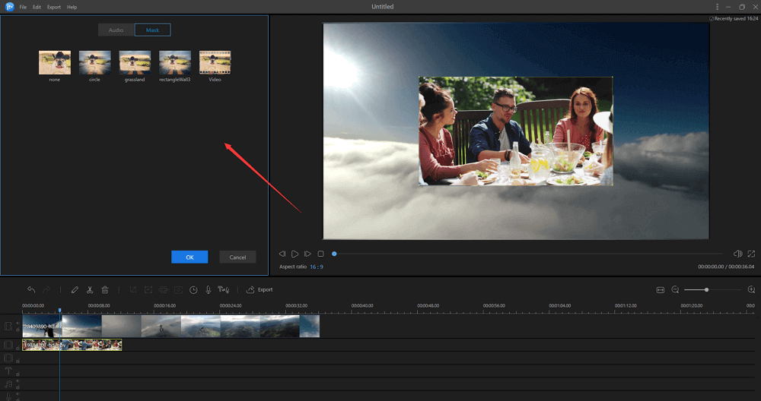This screenshot has width=761, height=401.
Task: Open the 16 : 9 aspect ratio selector
Action: (x=316, y=267)
